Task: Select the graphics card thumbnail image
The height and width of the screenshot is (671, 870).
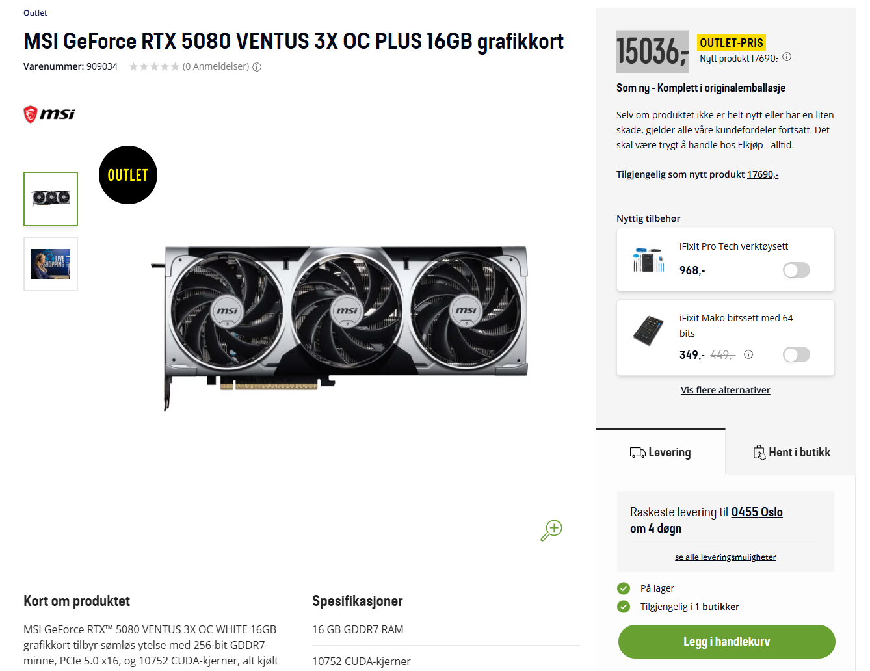Action: coord(51,199)
